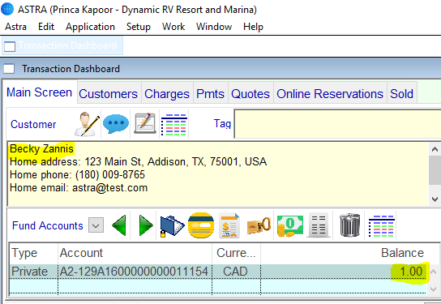The width and height of the screenshot is (441, 304).
Task: Go to previous fund account green arrow
Action: point(119,225)
